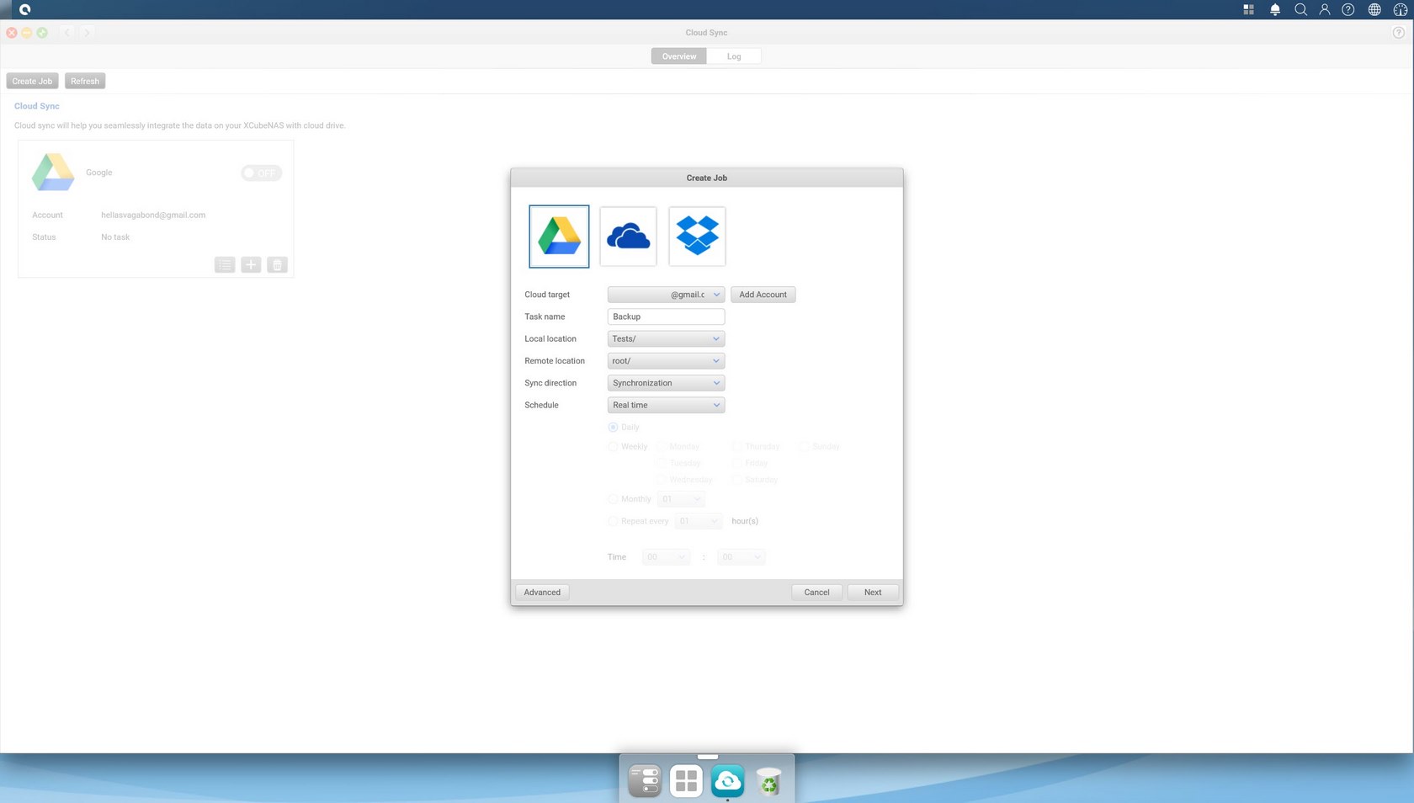Select the Google Drive cloud service icon

coord(559,237)
